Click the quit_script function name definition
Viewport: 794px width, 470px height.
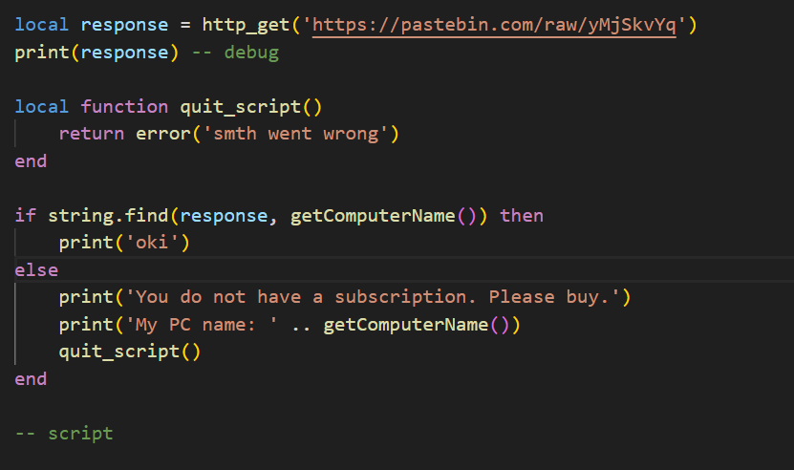[241, 107]
